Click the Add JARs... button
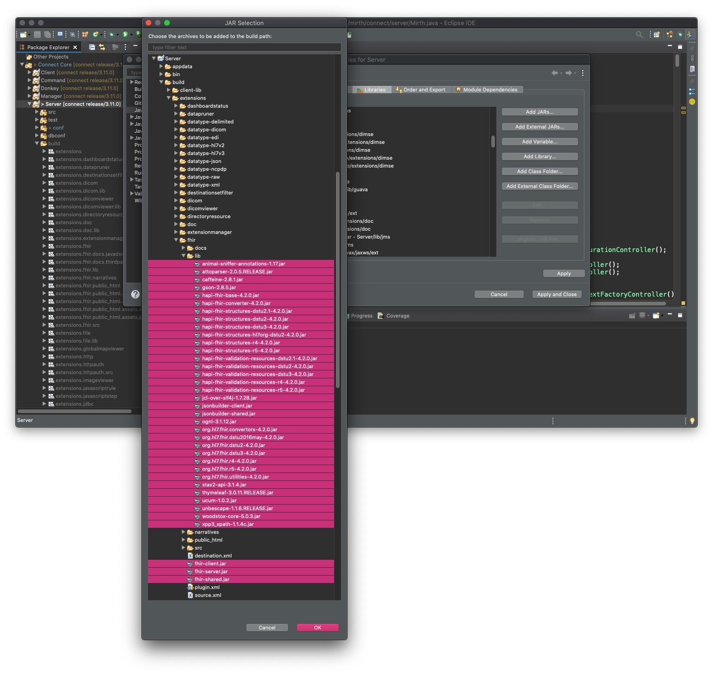 coord(540,112)
